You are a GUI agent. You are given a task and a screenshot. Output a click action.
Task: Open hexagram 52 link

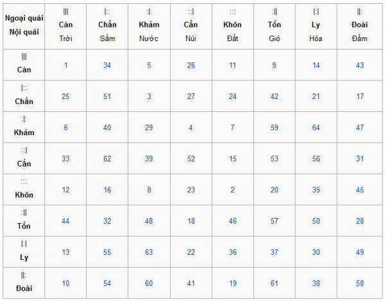click(191, 158)
